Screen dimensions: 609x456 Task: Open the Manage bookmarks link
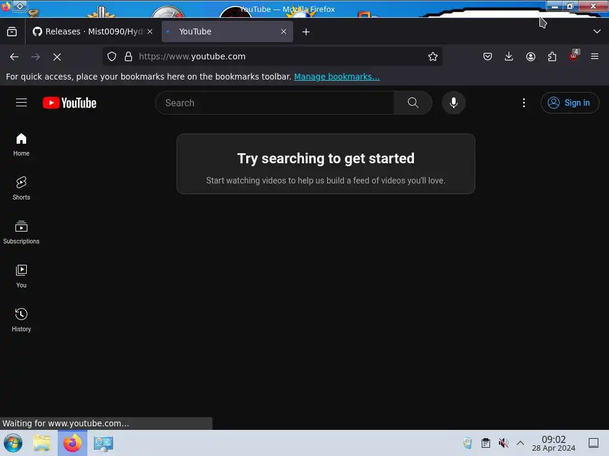click(337, 77)
